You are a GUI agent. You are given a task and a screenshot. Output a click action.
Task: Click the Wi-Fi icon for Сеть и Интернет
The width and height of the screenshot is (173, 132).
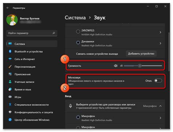pos(10,59)
